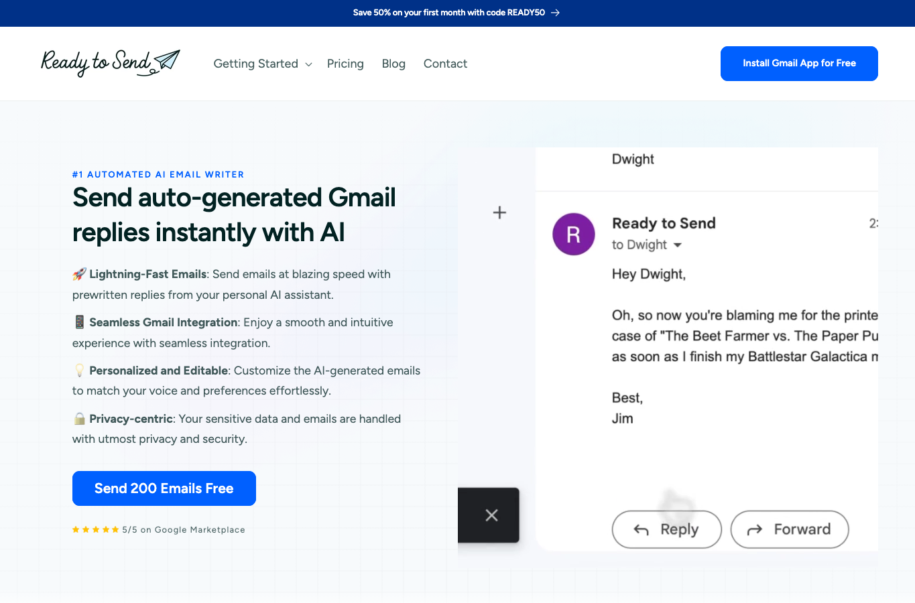This screenshot has height=603, width=915.
Task: Expand the 'to Dwight' recipient dropdown arrow
Action: (678, 245)
